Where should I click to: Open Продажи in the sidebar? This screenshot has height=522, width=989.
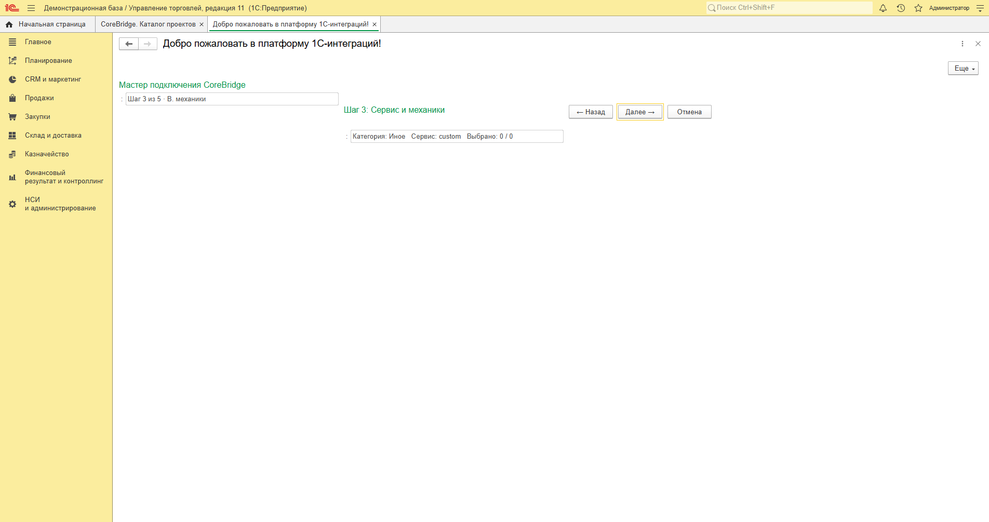pos(56,98)
